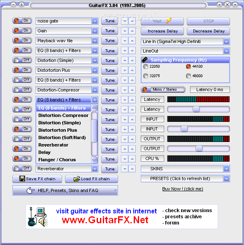This screenshot has width=244, height=245.
Task: Click Decrease Delay button
Action: click(209, 31)
